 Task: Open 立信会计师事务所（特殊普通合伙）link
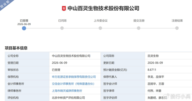[73, 84]
